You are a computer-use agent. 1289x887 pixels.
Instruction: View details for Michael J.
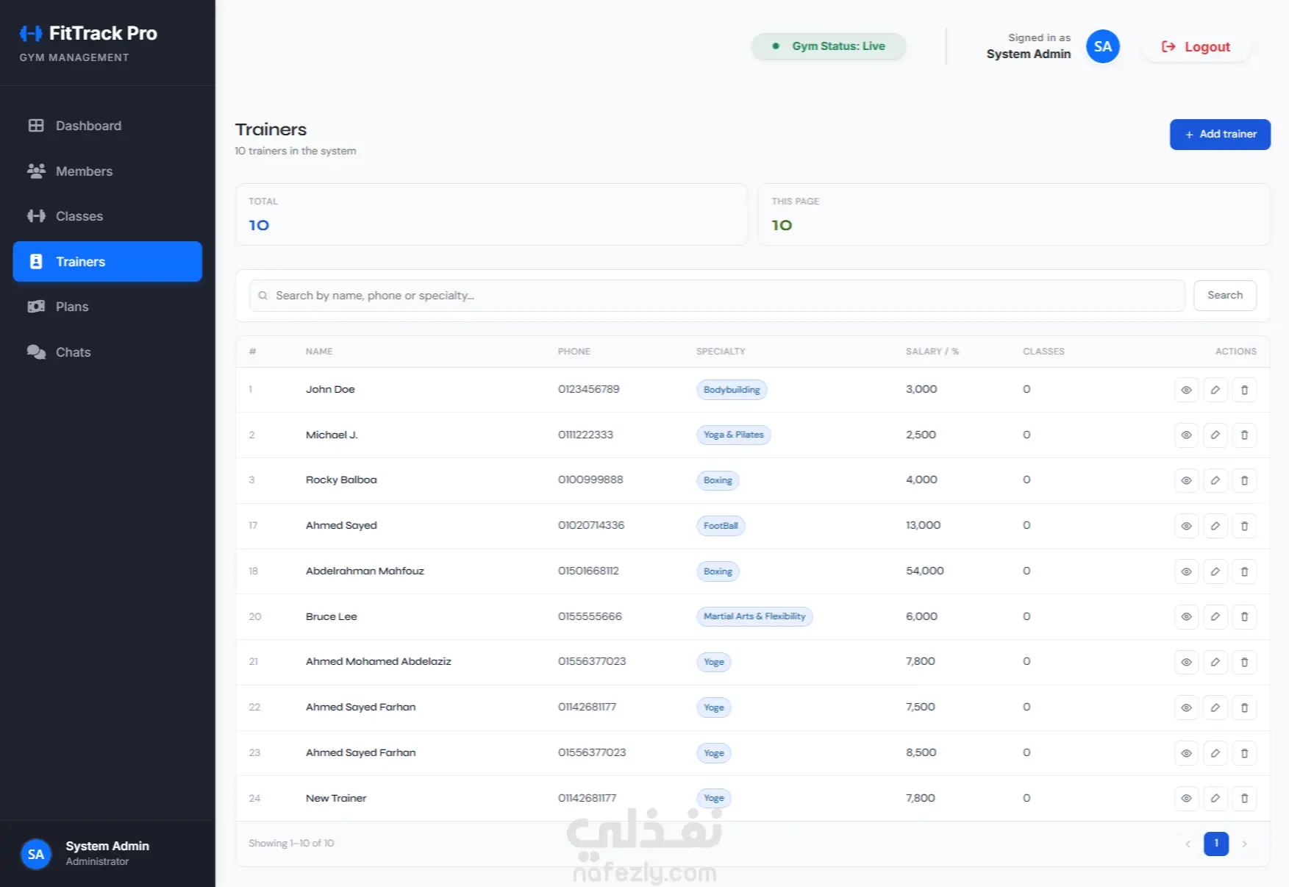pos(1186,435)
